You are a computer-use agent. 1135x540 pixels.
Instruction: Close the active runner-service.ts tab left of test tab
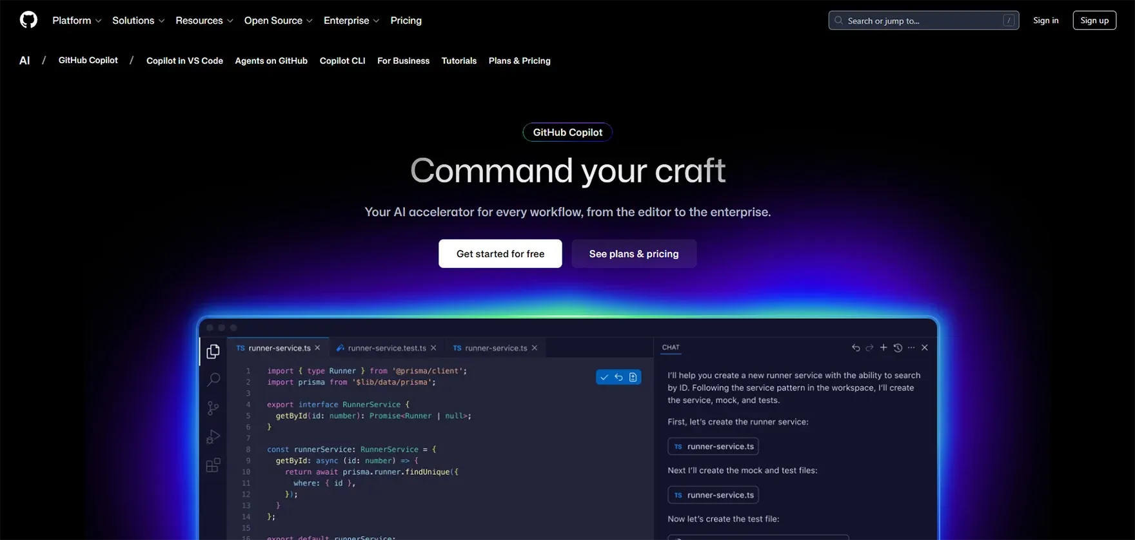pyautogui.click(x=317, y=348)
